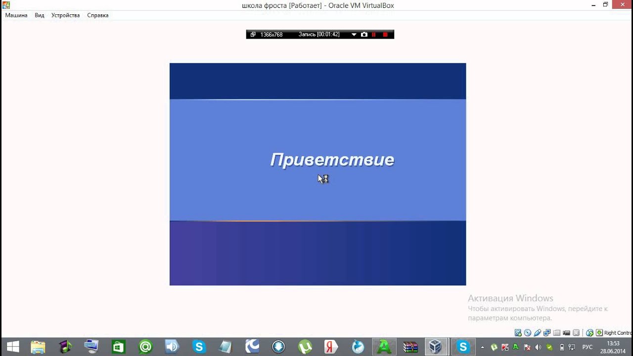
Task: Click the VirtualBox hard disk activity icon
Action: pyautogui.click(x=518, y=333)
